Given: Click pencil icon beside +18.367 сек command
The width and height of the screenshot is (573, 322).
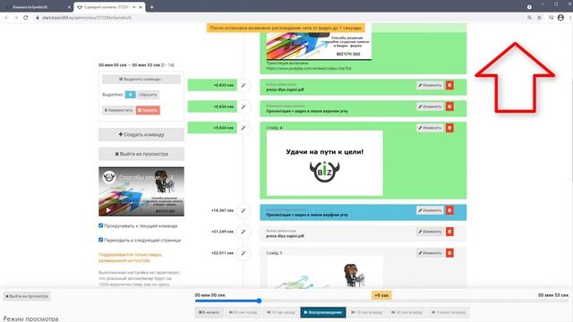Looking at the screenshot, I should 244,211.
